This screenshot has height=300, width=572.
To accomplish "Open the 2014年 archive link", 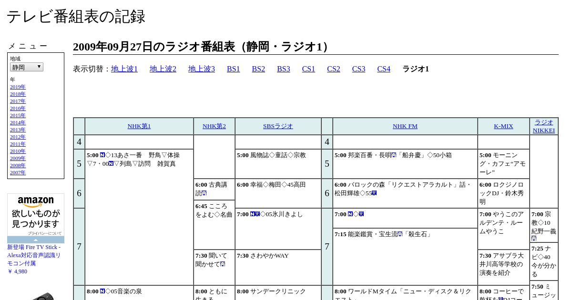I will pyautogui.click(x=18, y=123).
